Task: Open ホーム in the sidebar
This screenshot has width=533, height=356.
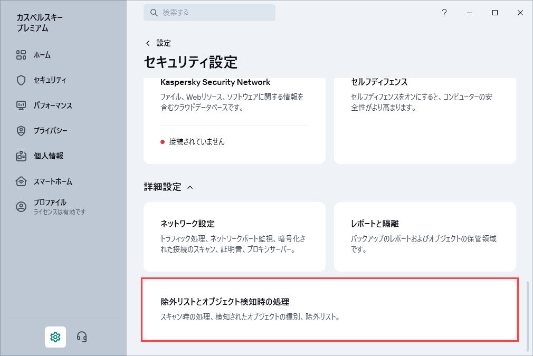Action: click(42, 55)
